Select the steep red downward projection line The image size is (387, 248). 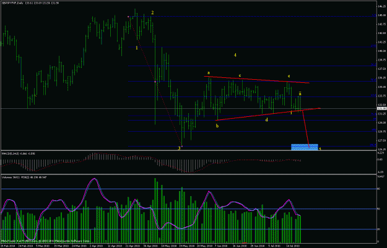tap(306, 129)
